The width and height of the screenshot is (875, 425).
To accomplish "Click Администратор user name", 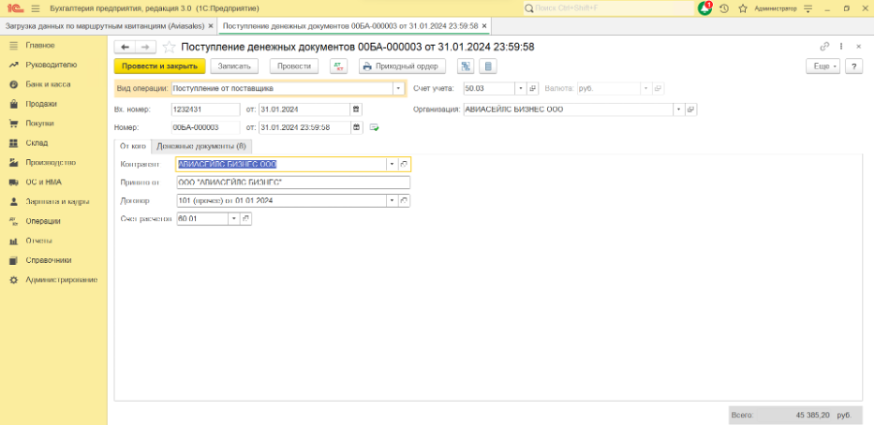I will [x=777, y=9].
